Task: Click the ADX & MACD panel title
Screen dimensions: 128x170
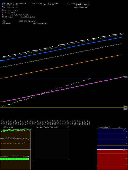Action: [8, 127]
